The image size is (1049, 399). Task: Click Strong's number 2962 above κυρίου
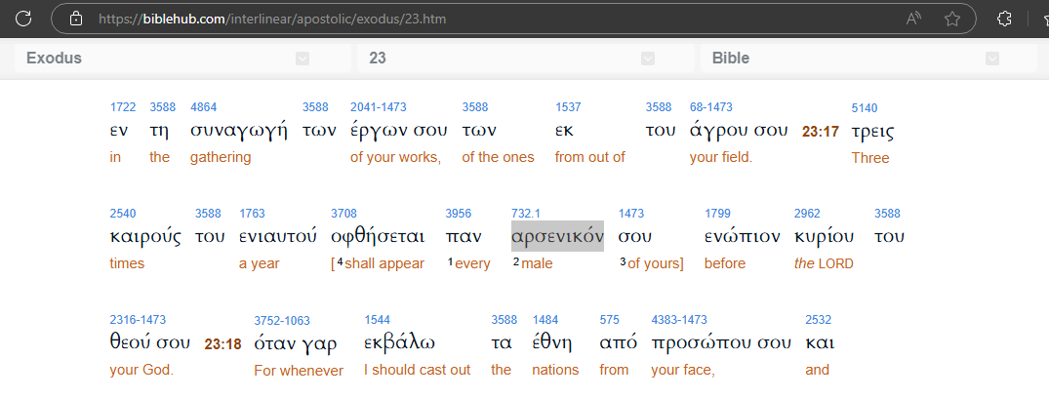coord(807,213)
